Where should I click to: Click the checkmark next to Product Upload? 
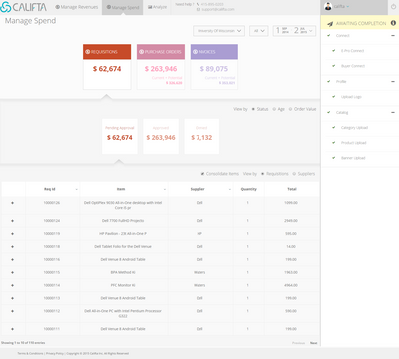(334, 143)
